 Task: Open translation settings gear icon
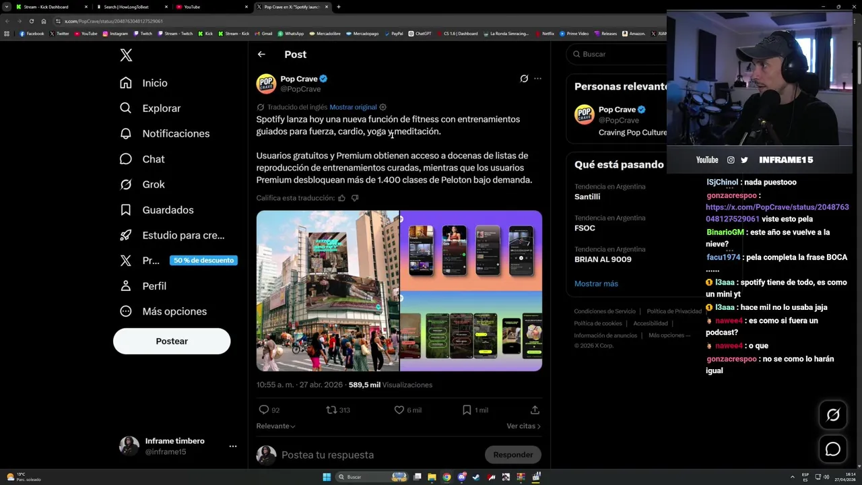coord(383,107)
